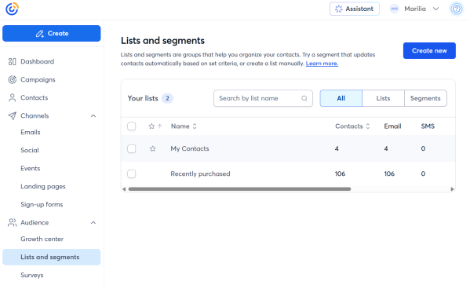Image resolution: width=470 pixels, height=285 pixels.
Task: Click the Marilia account avatar icon
Action: pos(394,9)
